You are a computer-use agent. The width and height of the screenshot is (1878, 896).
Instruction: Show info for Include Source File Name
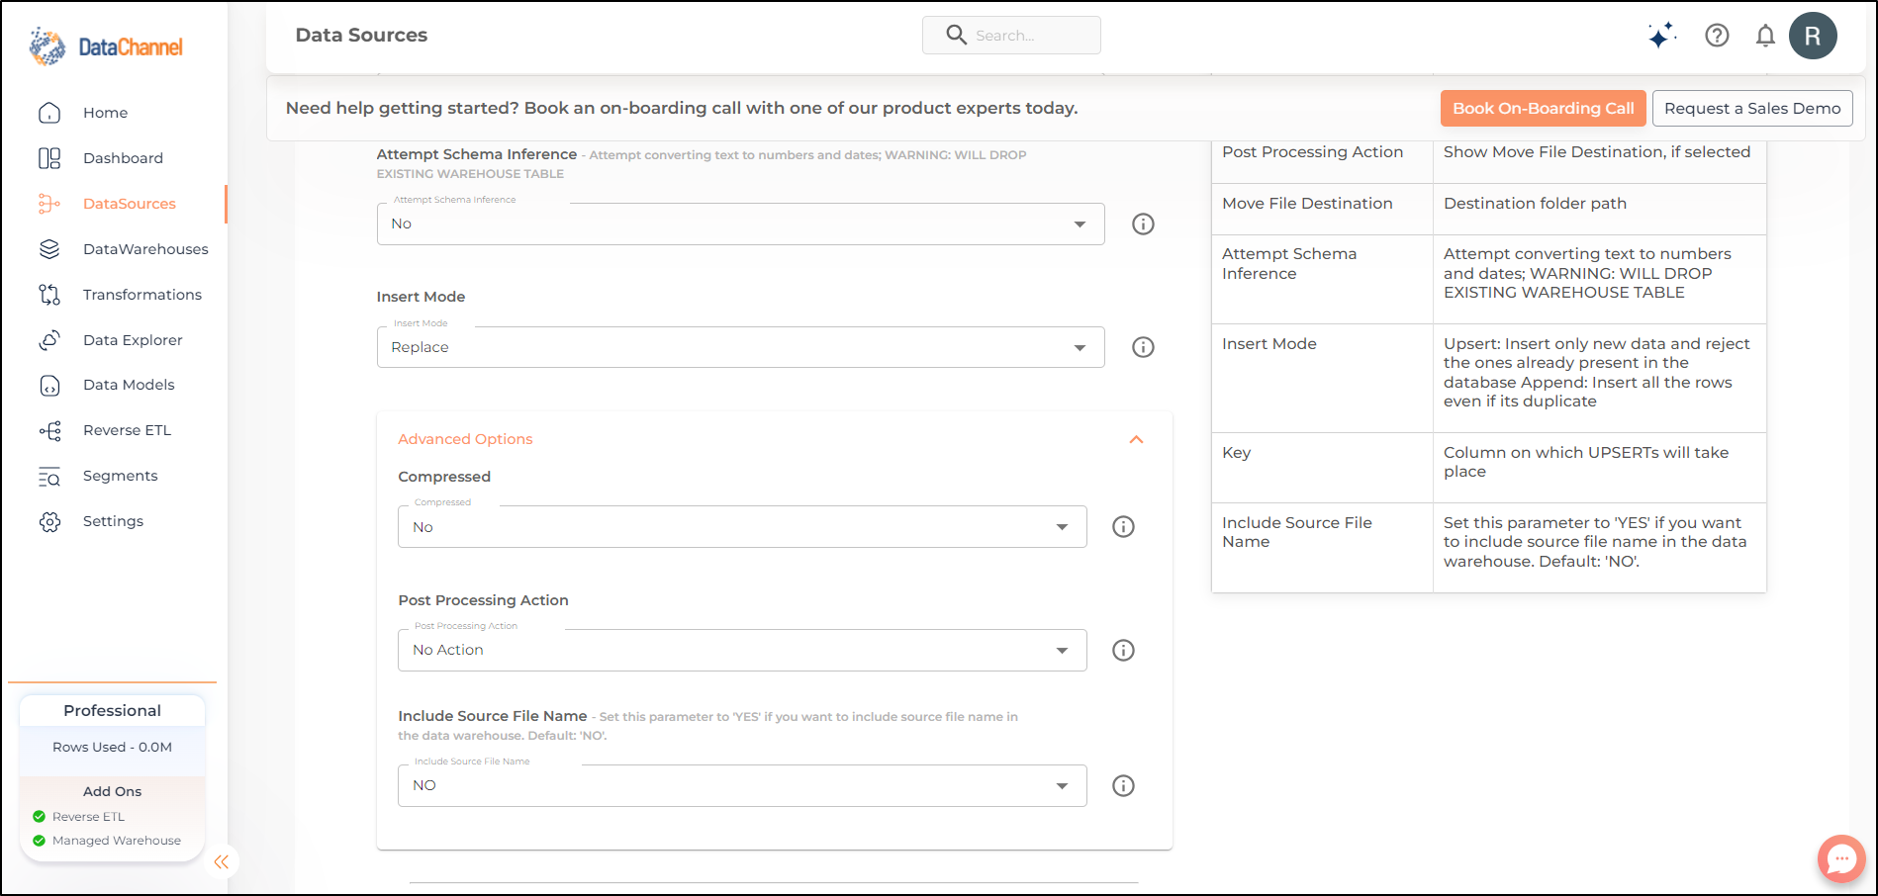[1123, 786]
